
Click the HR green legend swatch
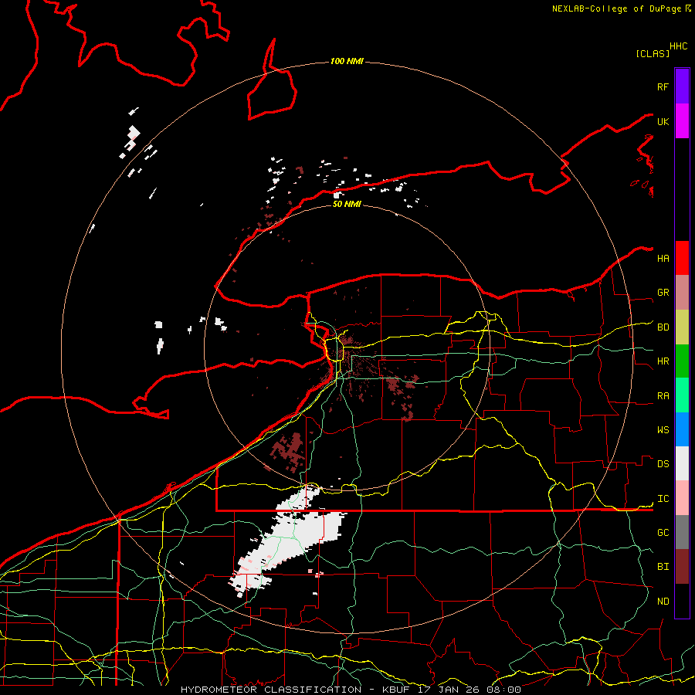coord(682,361)
